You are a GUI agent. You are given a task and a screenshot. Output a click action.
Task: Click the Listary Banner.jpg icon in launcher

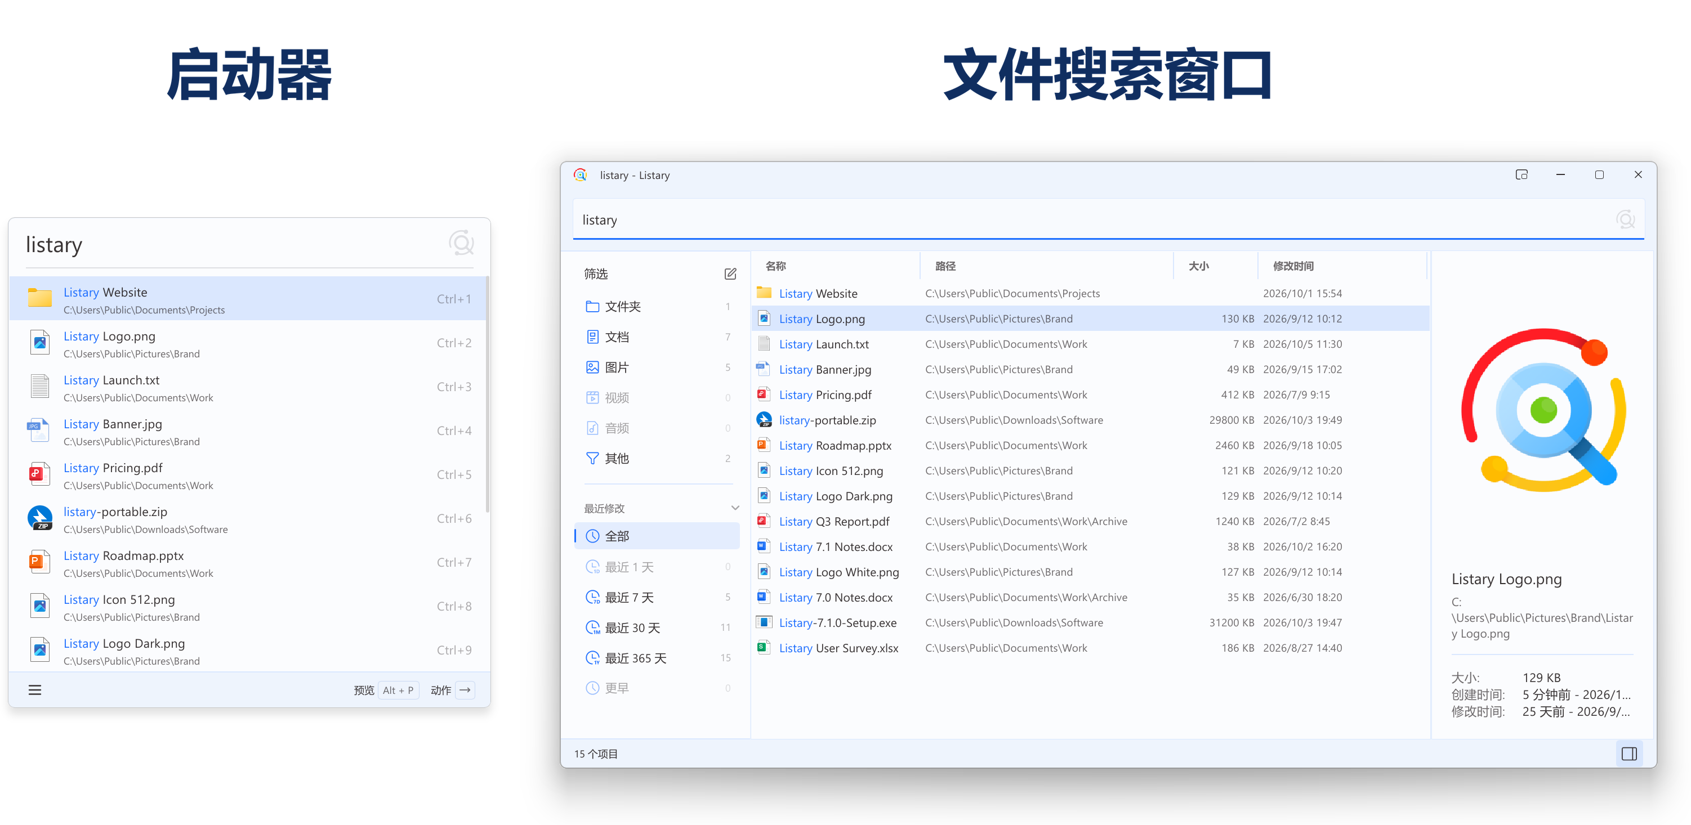[x=39, y=429]
